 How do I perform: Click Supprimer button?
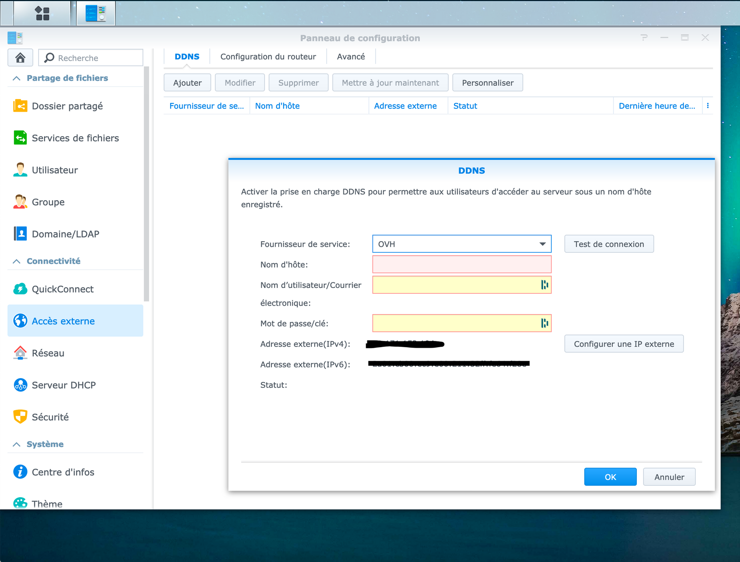[x=298, y=83]
